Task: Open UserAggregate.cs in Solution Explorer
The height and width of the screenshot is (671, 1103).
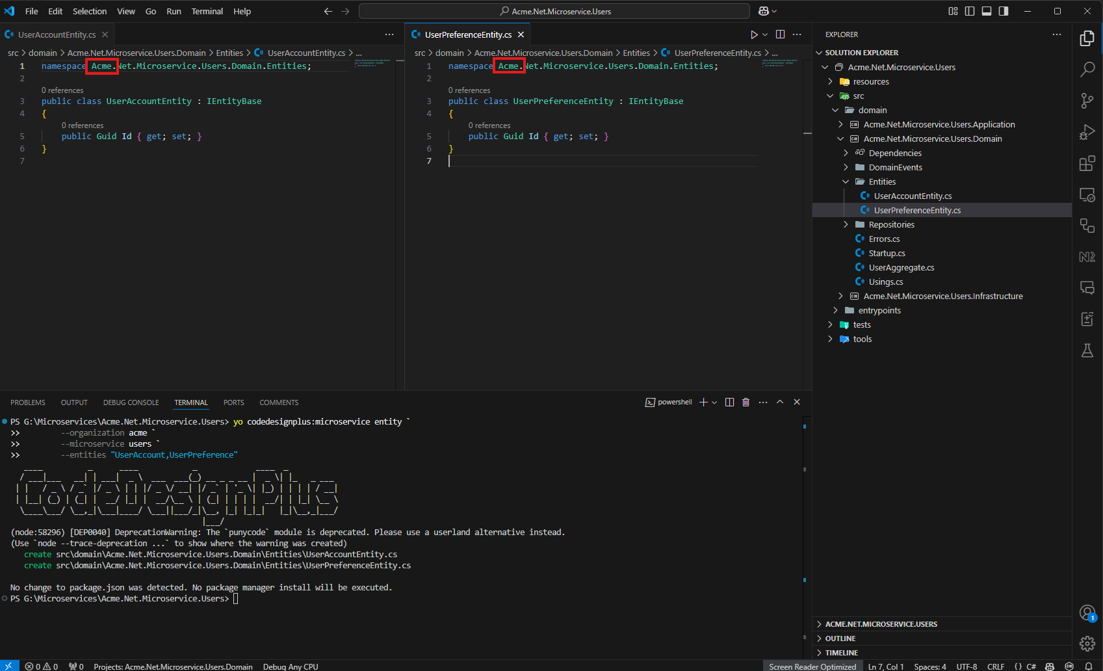Action: coord(902,267)
